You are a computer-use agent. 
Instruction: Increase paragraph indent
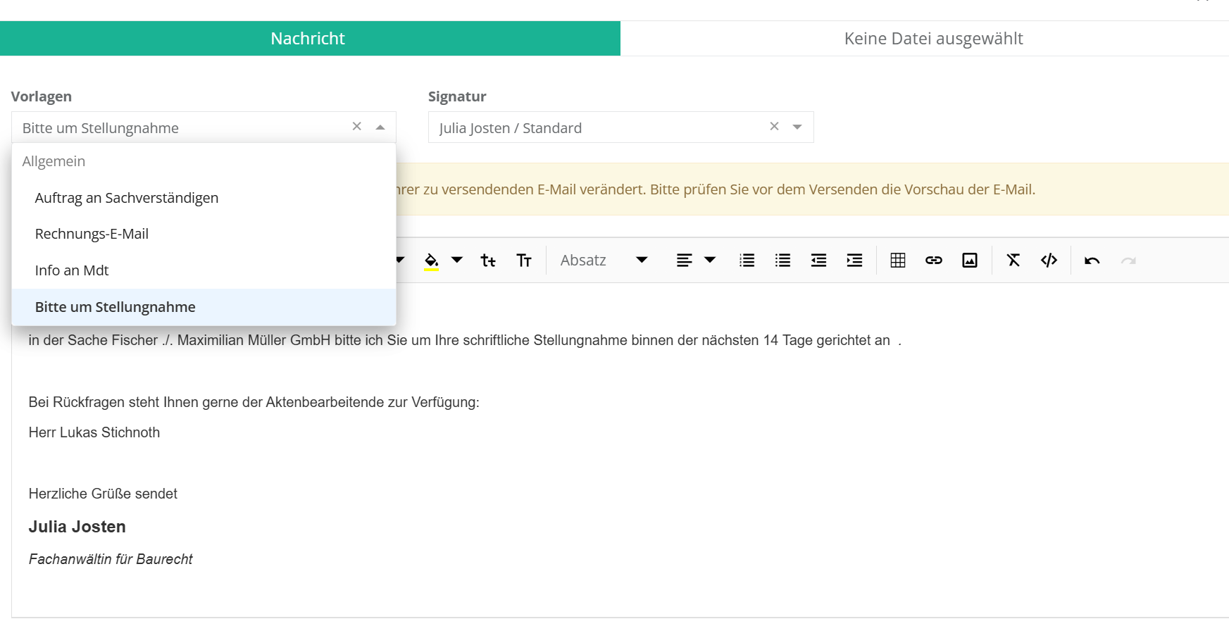854,261
